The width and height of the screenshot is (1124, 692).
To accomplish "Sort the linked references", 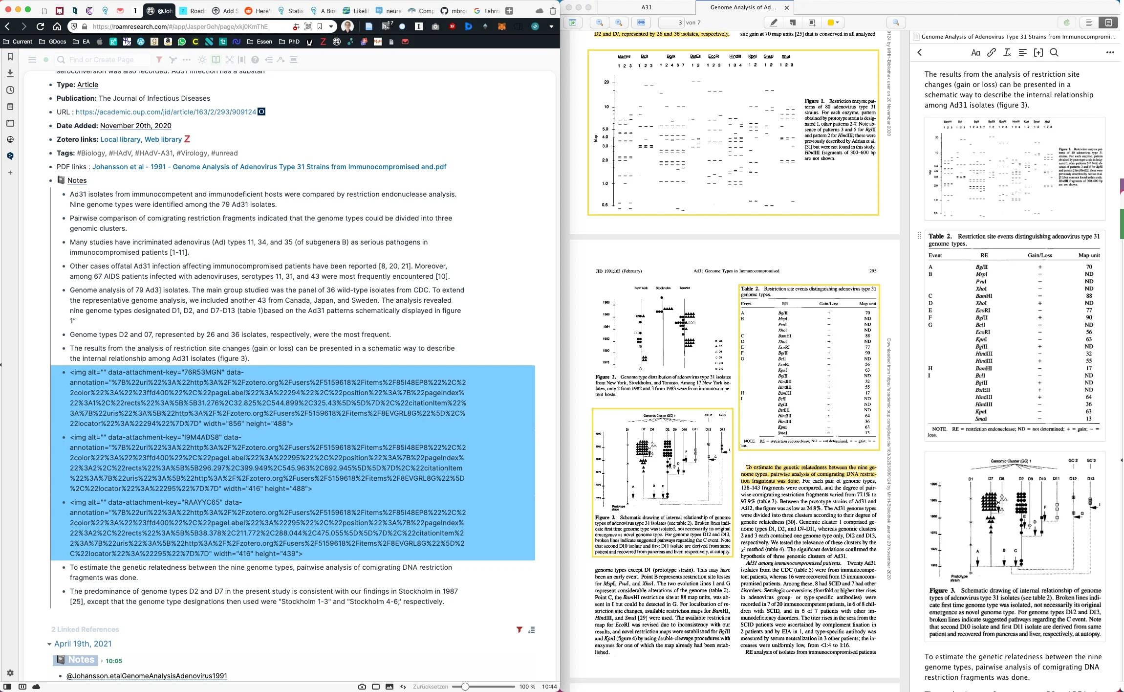I will click(532, 630).
